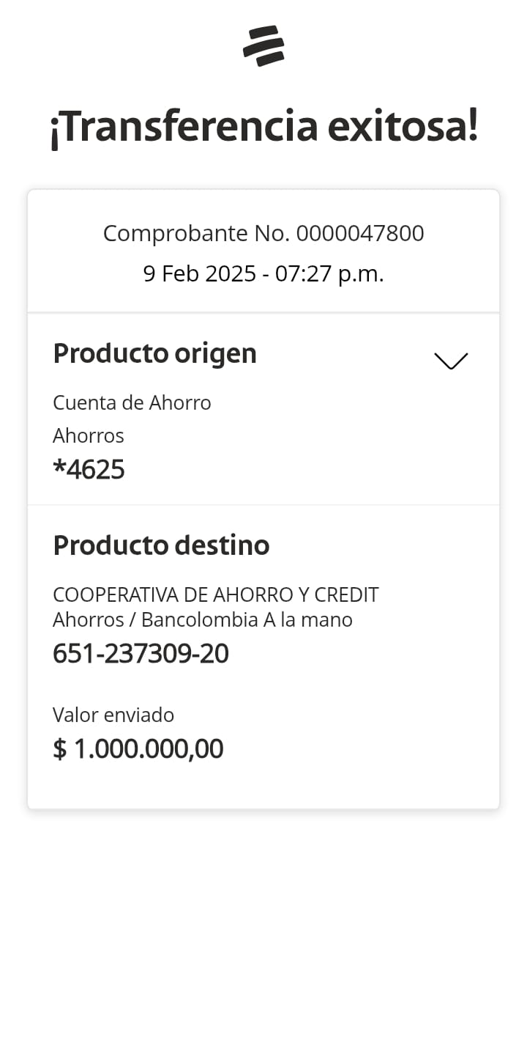Click the word Comprobante in the receipt header
This screenshot has width=527, height=1057.
(176, 233)
